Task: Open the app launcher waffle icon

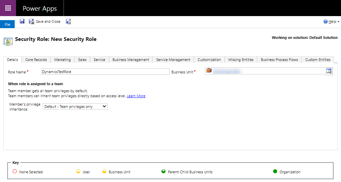Action: coord(8,8)
